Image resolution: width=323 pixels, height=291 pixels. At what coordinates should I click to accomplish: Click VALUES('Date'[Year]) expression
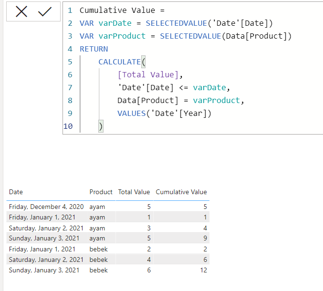165,113
